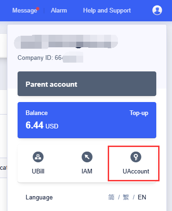172x211 pixels.
Task: Open Help and Support
Action: 107,11
